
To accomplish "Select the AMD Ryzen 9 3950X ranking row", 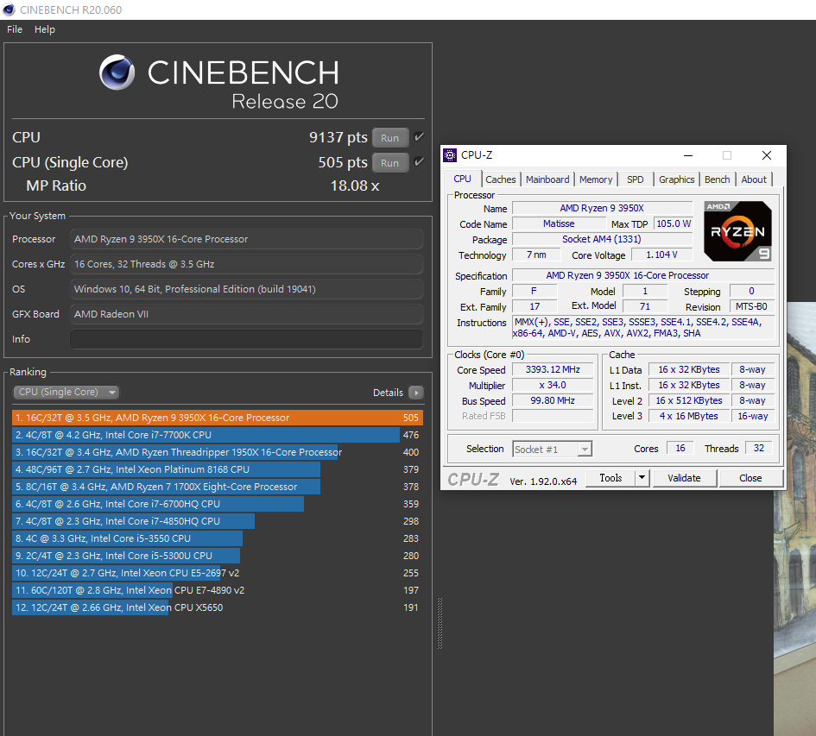I will pos(218,418).
